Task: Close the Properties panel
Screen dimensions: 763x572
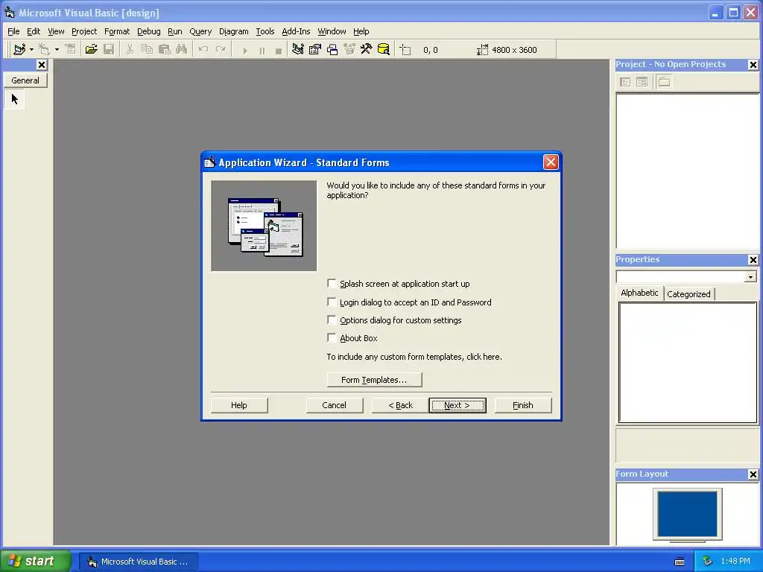Action: coord(753,260)
